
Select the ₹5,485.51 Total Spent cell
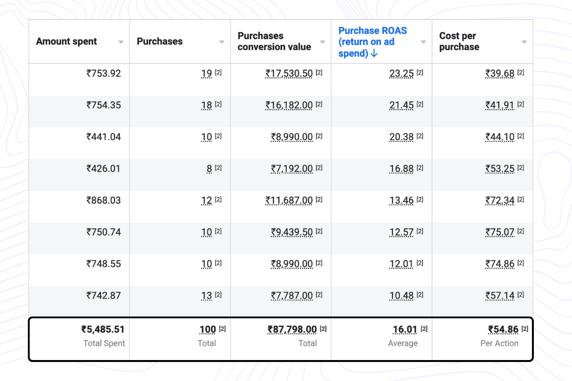[x=102, y=329]
